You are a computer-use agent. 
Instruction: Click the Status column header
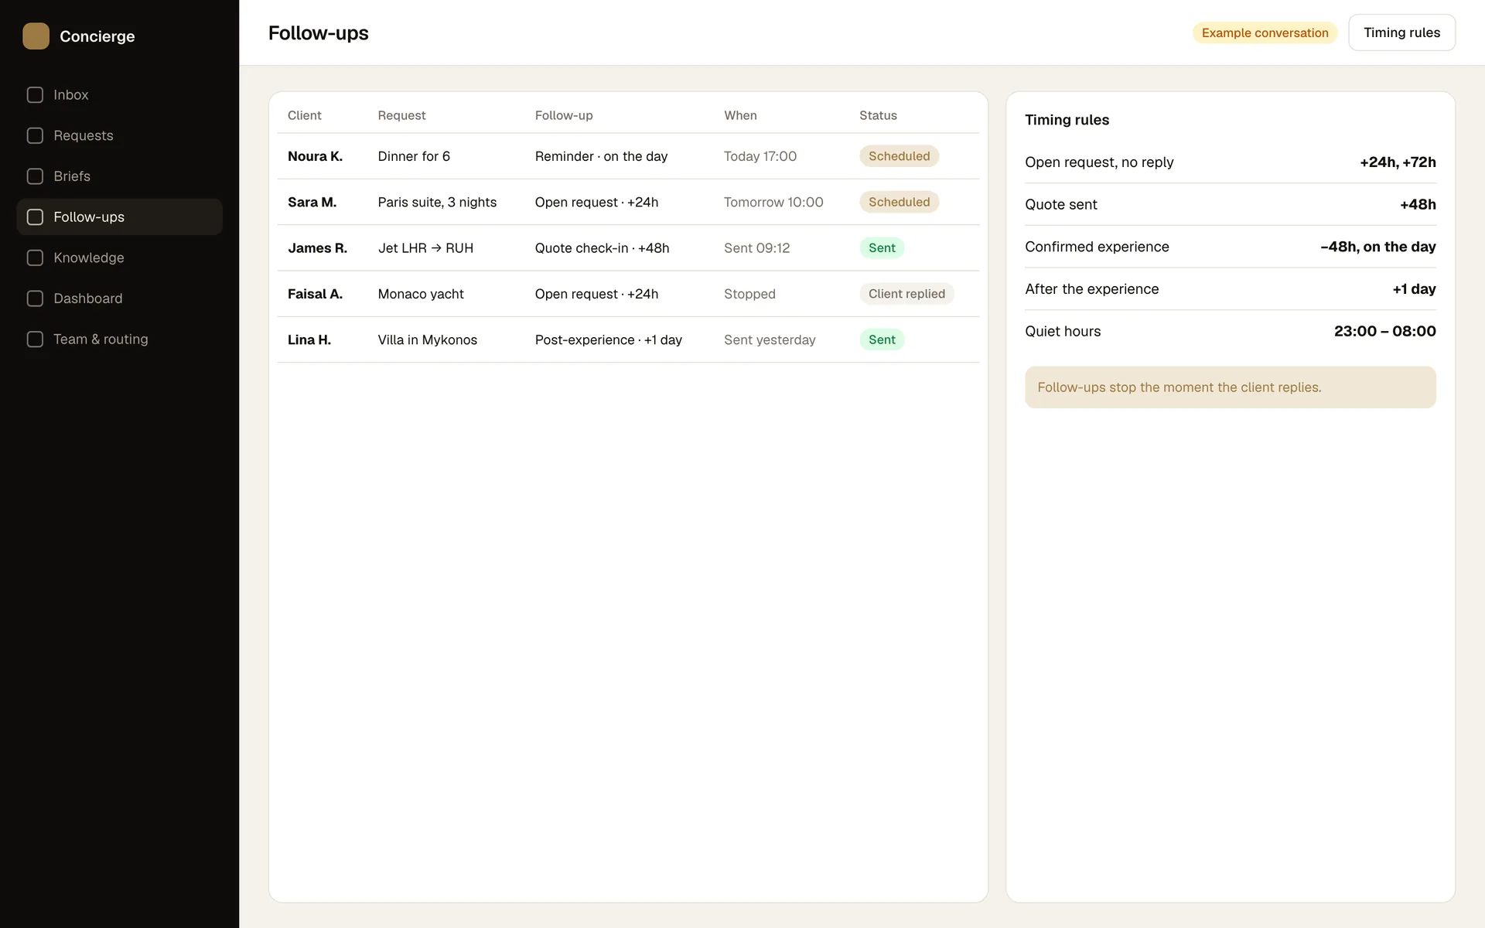[878, 115]
